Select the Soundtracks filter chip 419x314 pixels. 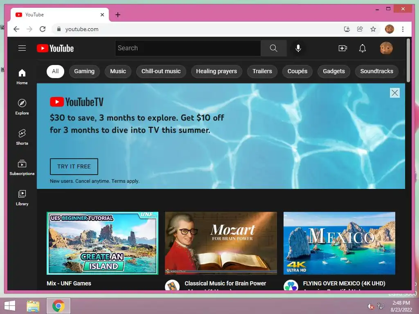(376, 71)
